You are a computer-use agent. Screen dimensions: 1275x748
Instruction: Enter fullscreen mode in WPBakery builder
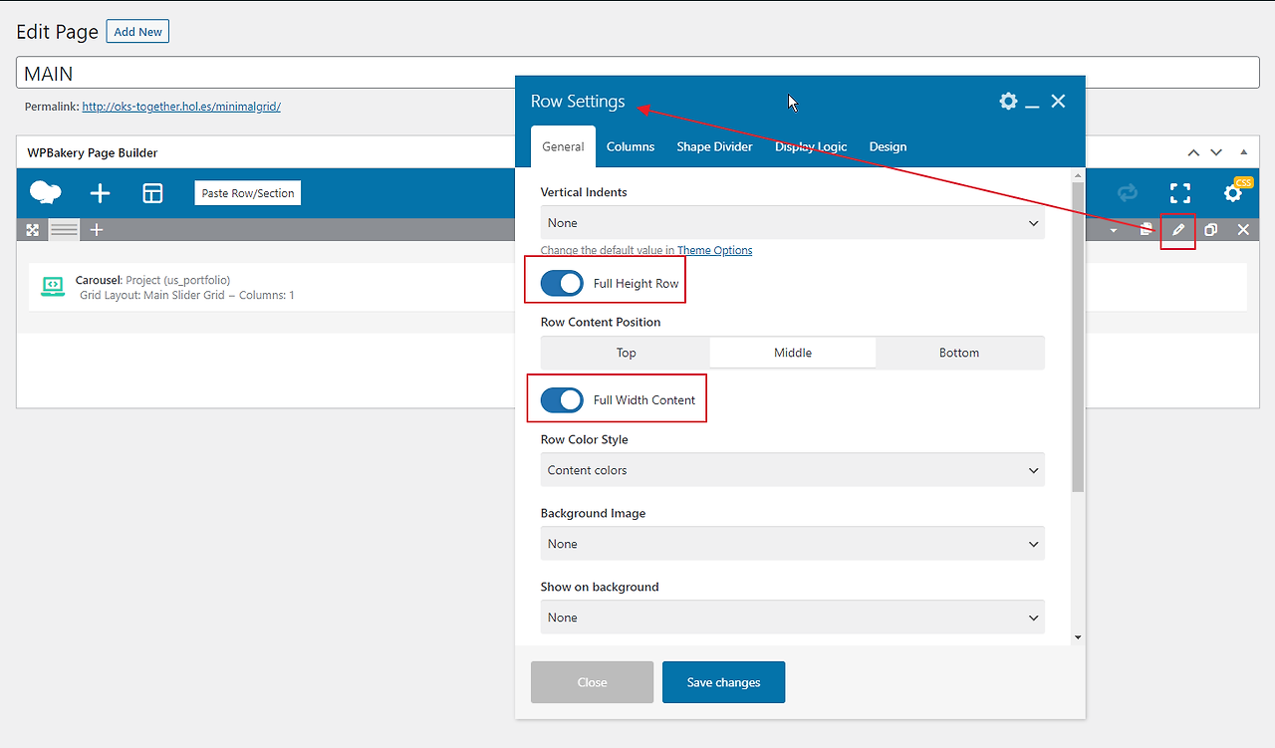[1180, 193]
